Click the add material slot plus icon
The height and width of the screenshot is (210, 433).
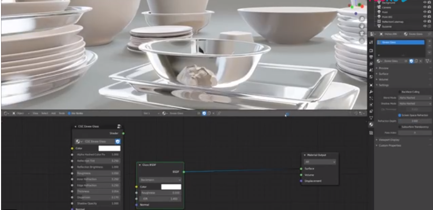click(x=429, y=41)
